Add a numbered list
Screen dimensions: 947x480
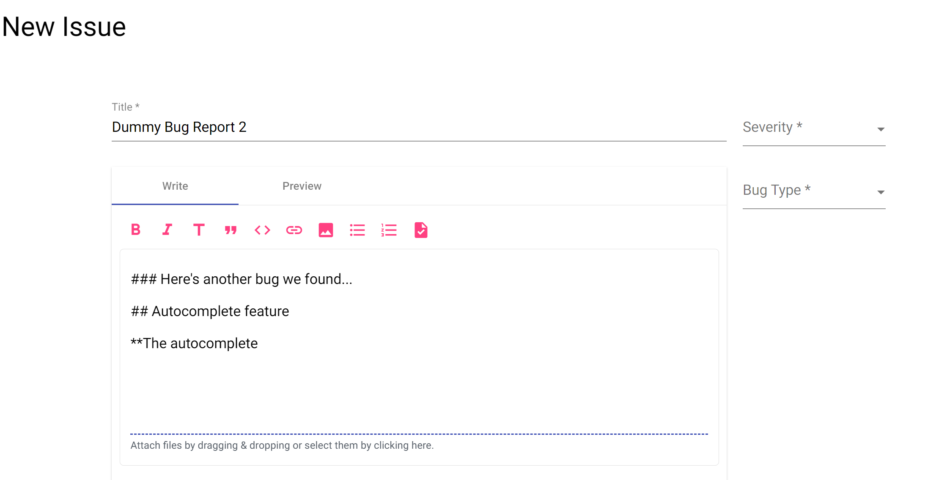point(389,230)
